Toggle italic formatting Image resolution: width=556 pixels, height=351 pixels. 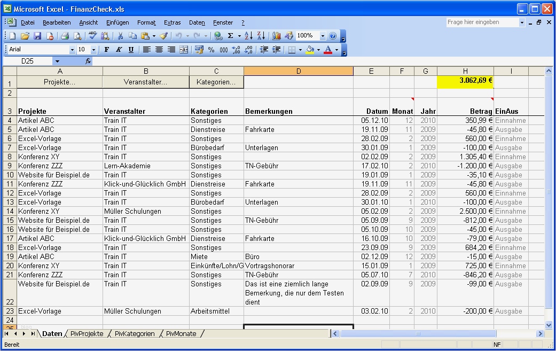click(x=119, y=50)
